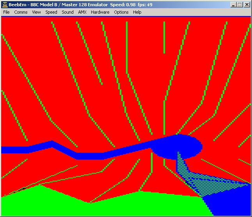Image resolution: width=252 pixels, height=217 pixels.
Task: Open the Options menu
Action: [121, 12]
